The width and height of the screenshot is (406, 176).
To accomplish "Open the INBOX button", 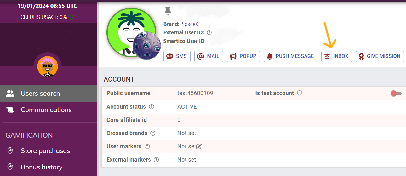I will [x=336, y=56].
